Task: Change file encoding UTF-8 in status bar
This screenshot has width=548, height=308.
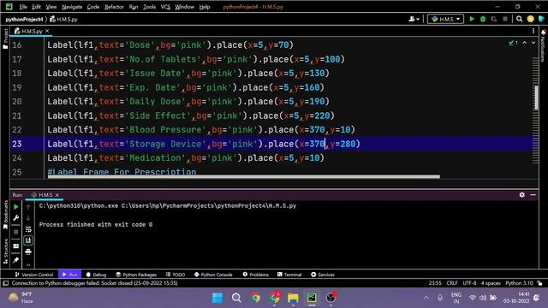Action: (469, 283)
